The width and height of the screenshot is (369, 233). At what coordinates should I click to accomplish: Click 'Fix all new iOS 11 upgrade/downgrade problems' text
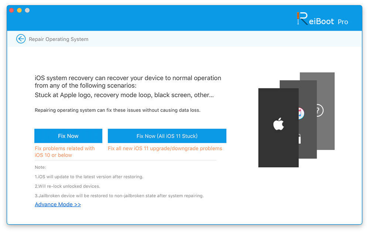click(165, 148)
